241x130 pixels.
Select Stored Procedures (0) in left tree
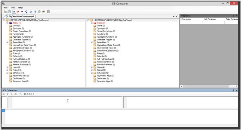tap(22, 31)
